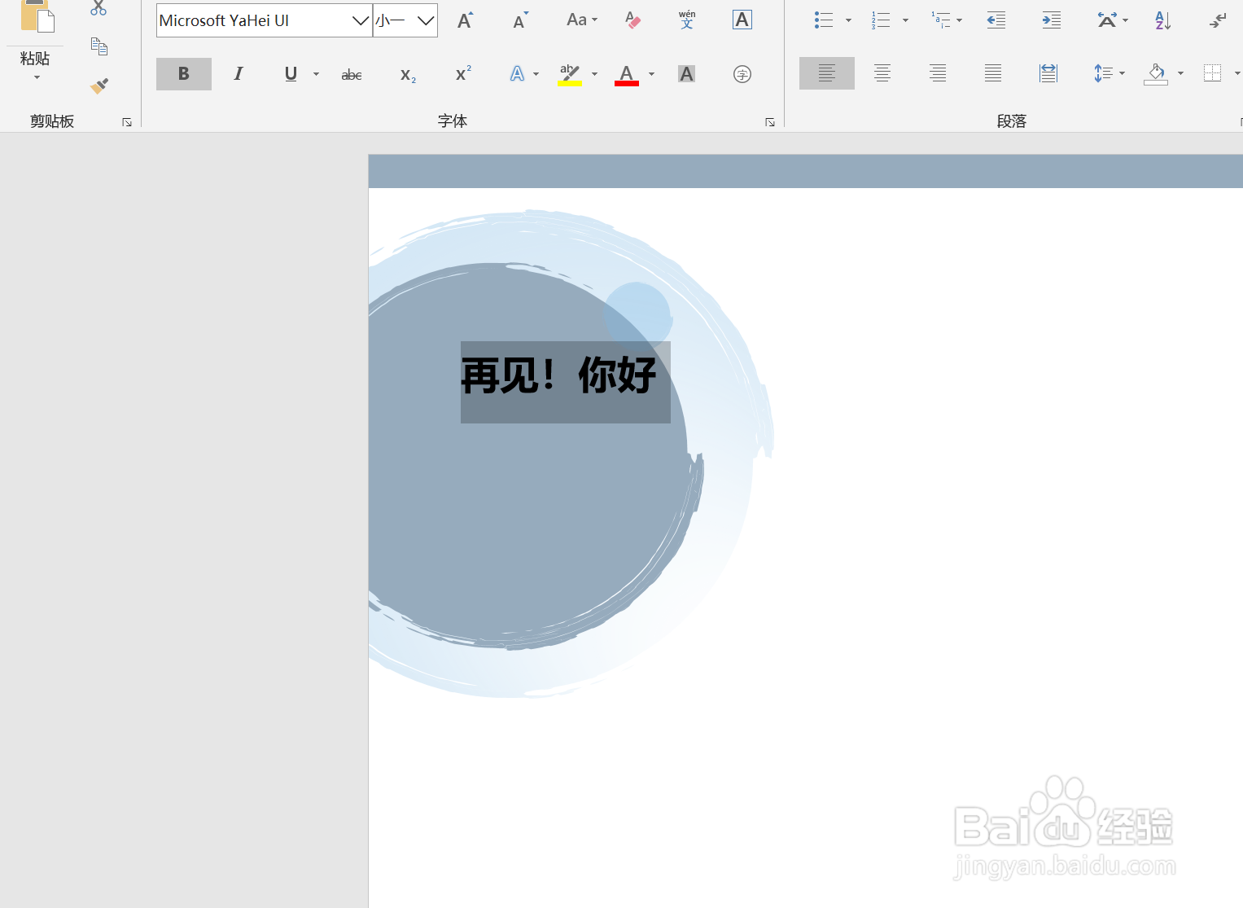1243x908 pixels.
Task: Expand the font name dropdown list
Action: coord(361,20)
